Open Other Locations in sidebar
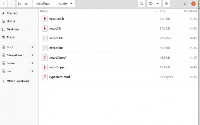Image resolution: width=200 pixels, height=125 pixels. pos(18,81)
